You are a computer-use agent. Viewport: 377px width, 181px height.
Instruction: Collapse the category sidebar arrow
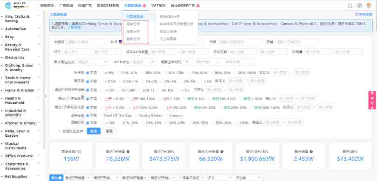point(46,96)
